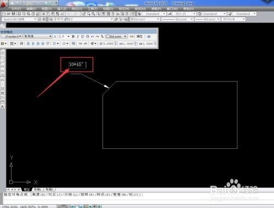Open the numbering bullets dropdown
Screen dimensions: 274x208
[x=65, y=44]
